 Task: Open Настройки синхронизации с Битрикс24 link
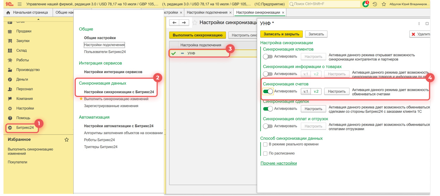pos(119,92)
